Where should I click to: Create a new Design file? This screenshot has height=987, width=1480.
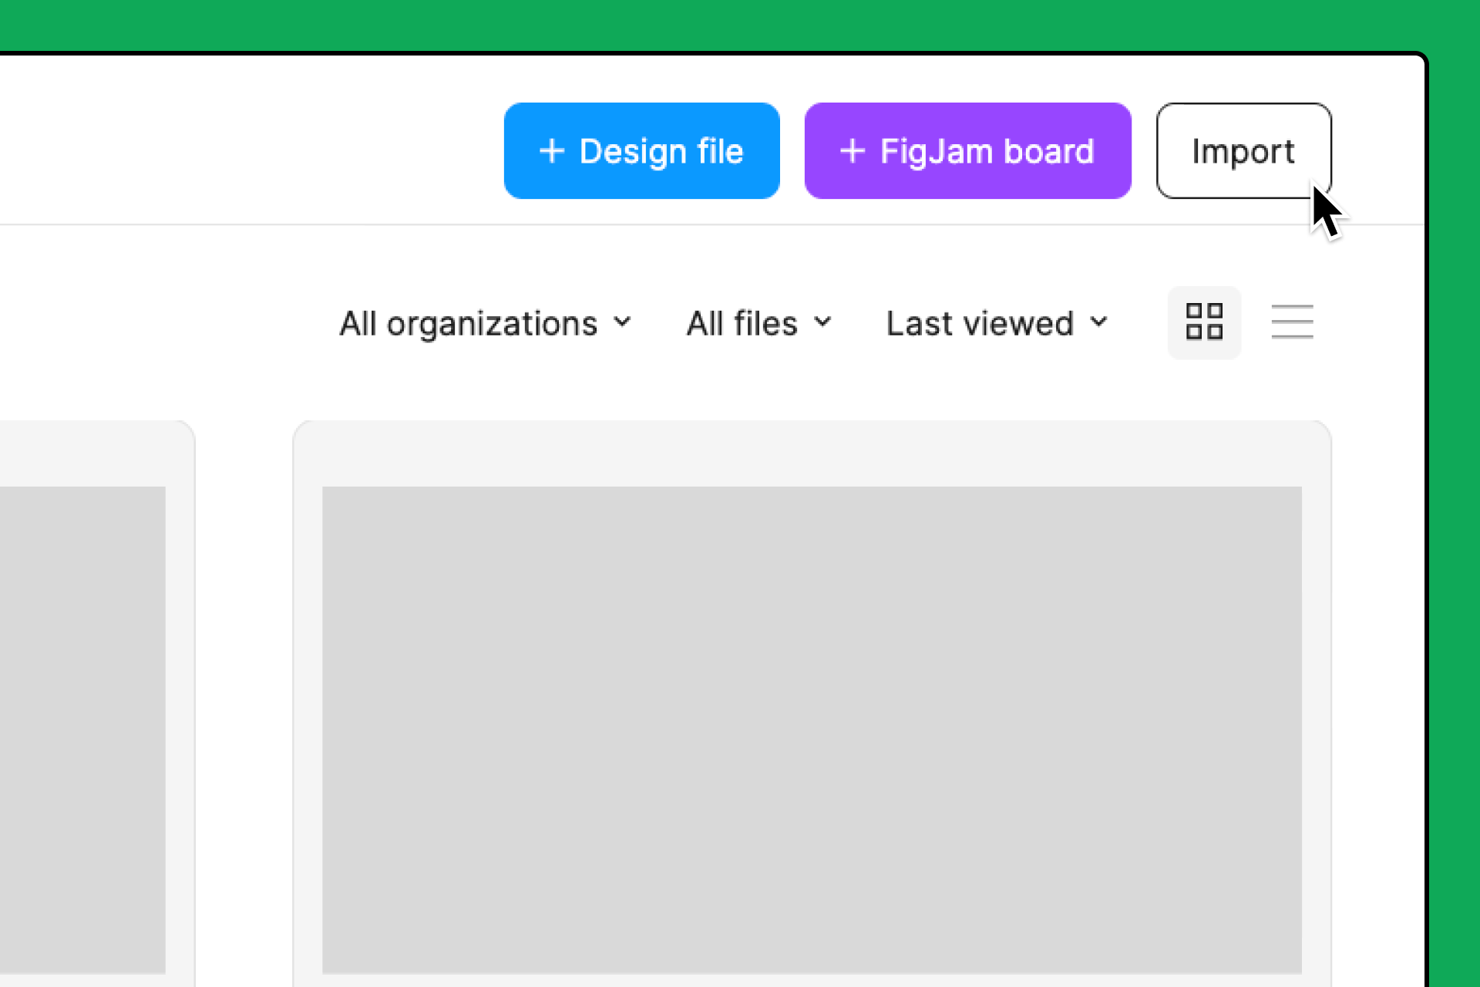click(x=641, y=151)
